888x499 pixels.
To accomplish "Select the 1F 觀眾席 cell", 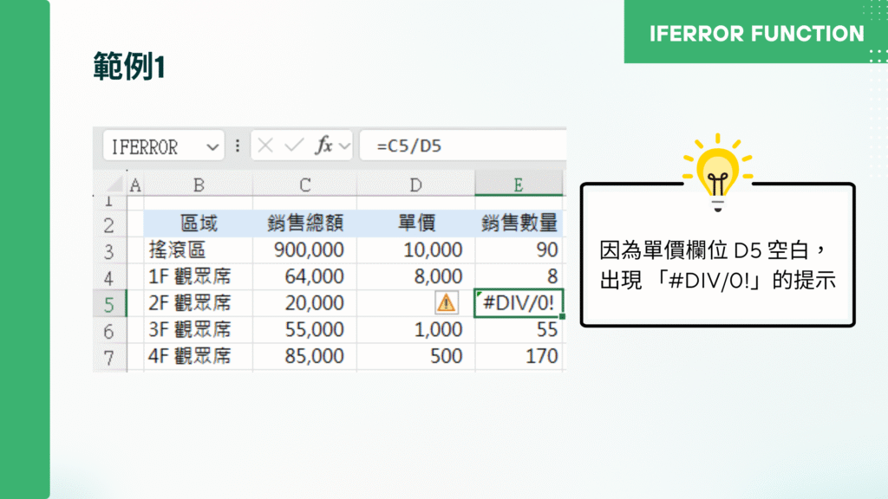I will tap(199, 276).
